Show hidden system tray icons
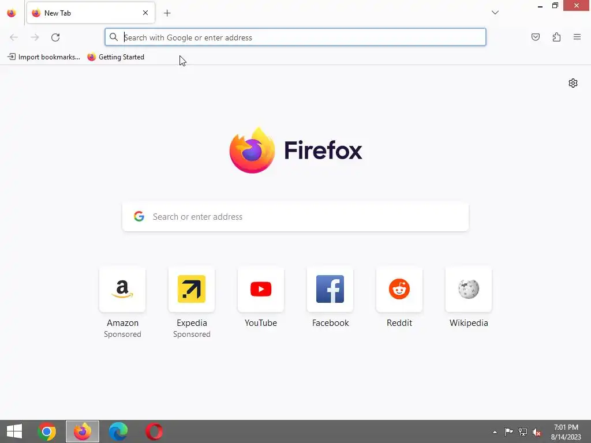 click(495, 432)
